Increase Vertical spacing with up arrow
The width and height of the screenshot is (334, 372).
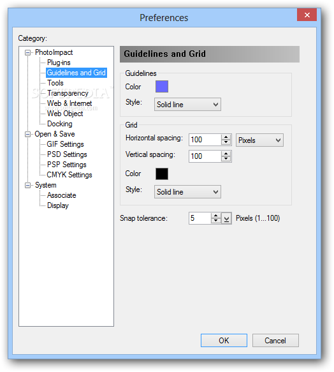[226, 154]
